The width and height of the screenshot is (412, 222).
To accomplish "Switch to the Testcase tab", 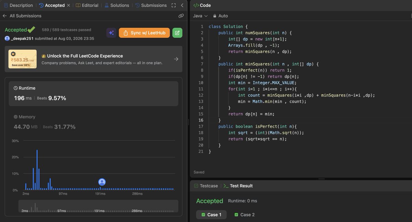I will point(206,186).
